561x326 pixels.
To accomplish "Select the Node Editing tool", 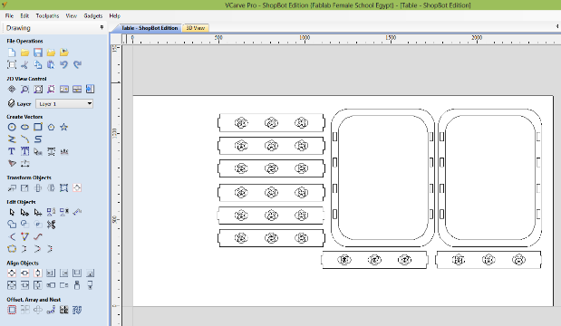I will (24, 212).
